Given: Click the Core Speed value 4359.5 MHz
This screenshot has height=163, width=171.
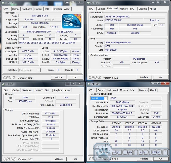Looking at the screenshot, I should click(28, 51).
